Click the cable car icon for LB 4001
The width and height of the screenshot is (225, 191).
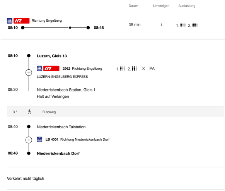tap(39, 139)
